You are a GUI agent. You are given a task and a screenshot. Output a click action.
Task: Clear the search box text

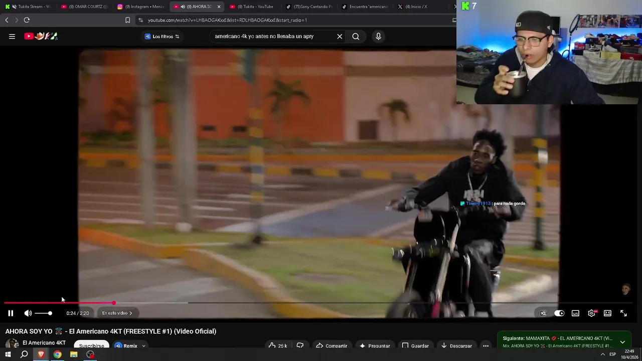pyautogui.click(x=340, y=36)
